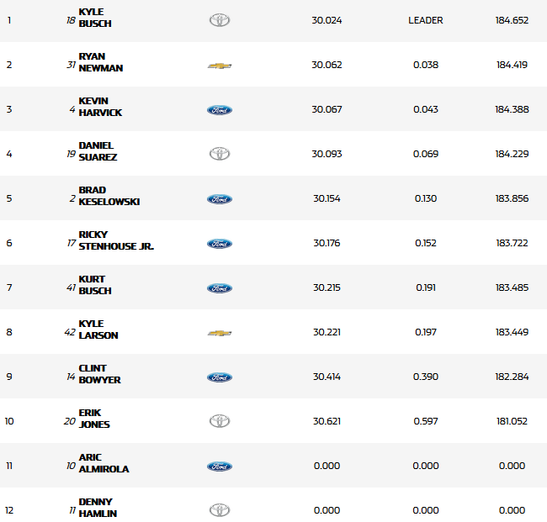Click Kyle Busch's 184.652 speed value
Screen dimensions: 547x522
(512, 20)
